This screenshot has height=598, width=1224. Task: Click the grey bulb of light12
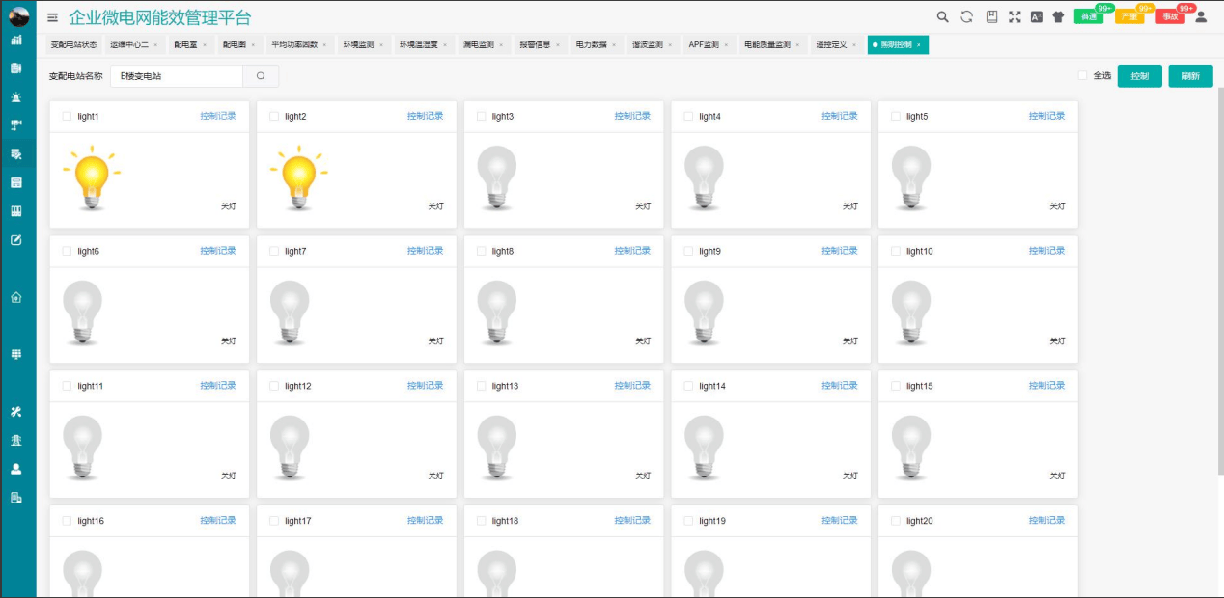click(290, 448)
